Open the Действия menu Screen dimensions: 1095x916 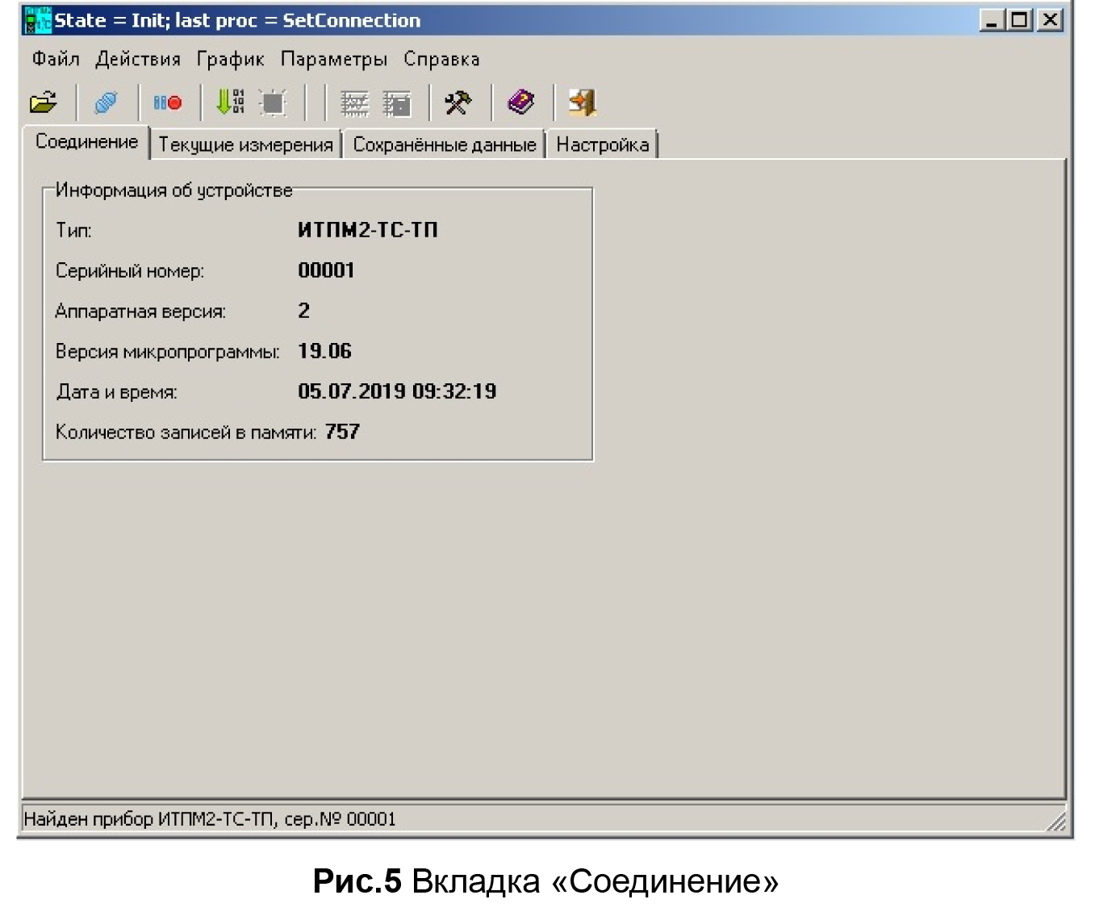click(138, 59)
